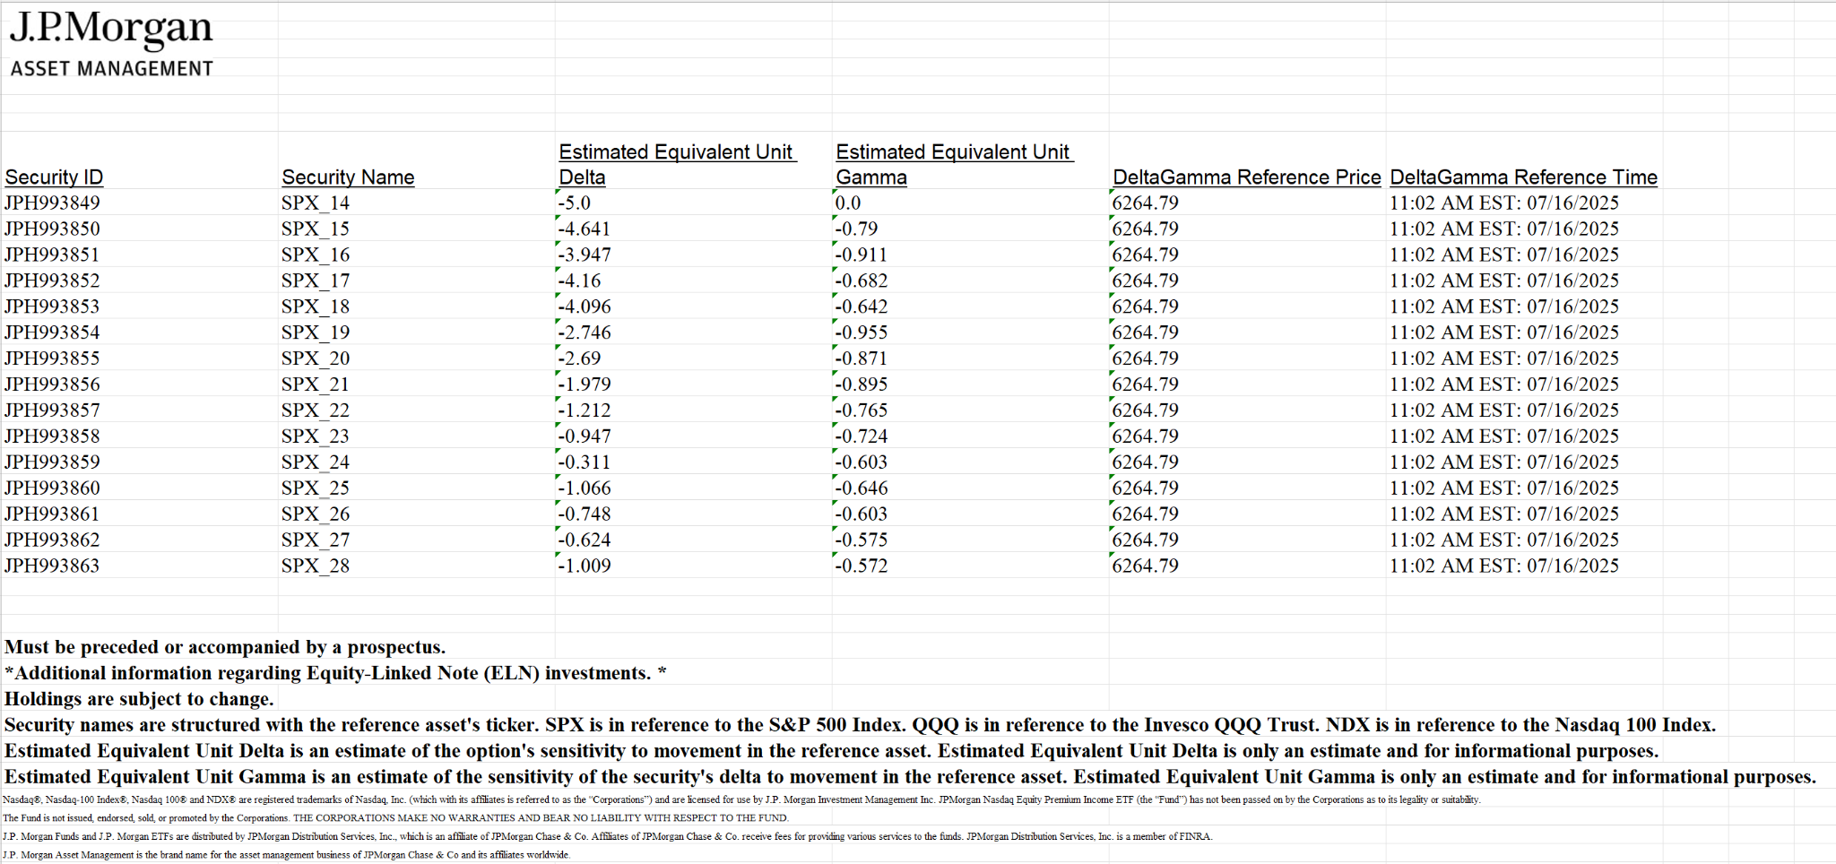1836x864 pixels.
Task: Select the Estimated Equivalent Unit Delta header
Action: tap(677, 165)
